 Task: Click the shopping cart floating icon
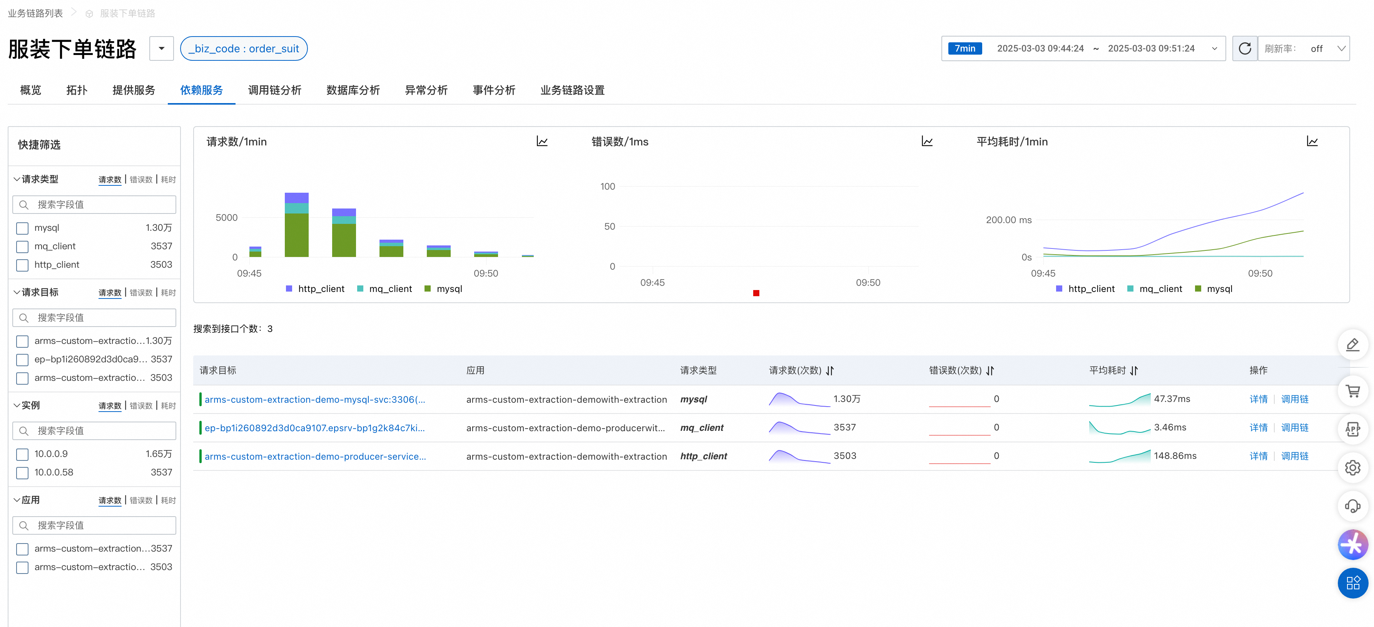(1353, 391)
